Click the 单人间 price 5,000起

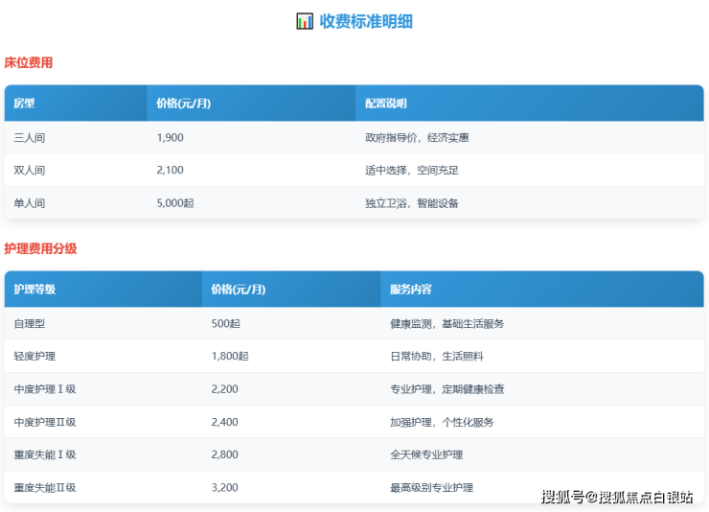point(175,203)
